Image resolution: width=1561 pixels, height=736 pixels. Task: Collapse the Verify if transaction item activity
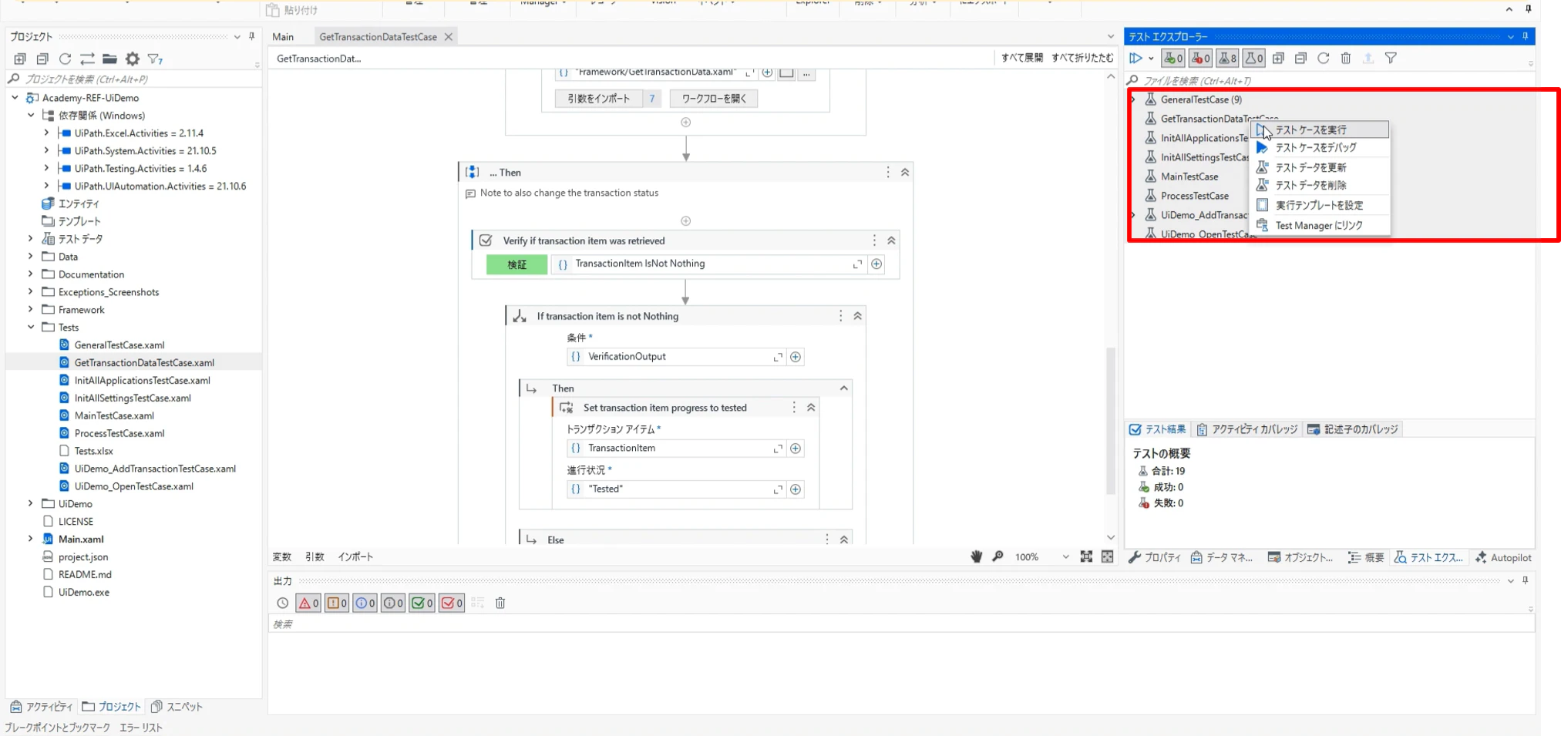(891, 240)
